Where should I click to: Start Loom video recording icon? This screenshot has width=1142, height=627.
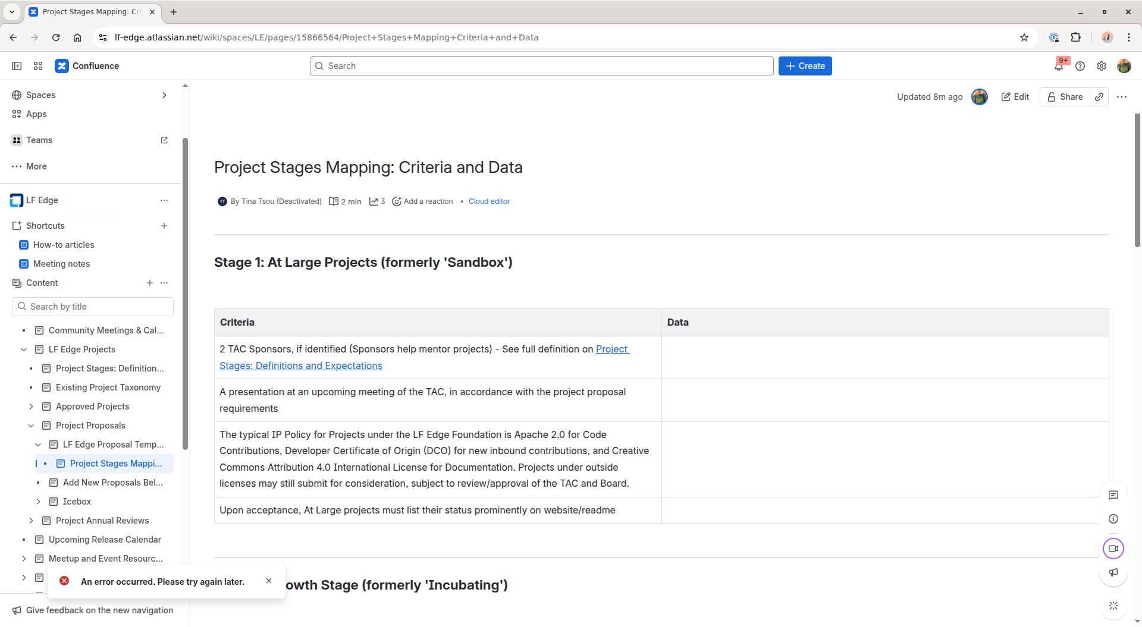point(1113,549)
